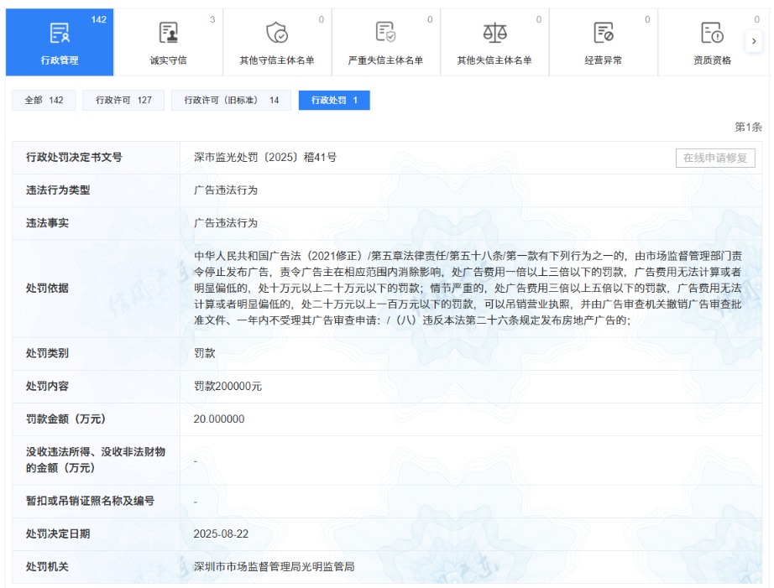Image resolution: width=774 pixels, height=588 pixels.
Task: Expand more categories with right chevron
Action: 754,41
